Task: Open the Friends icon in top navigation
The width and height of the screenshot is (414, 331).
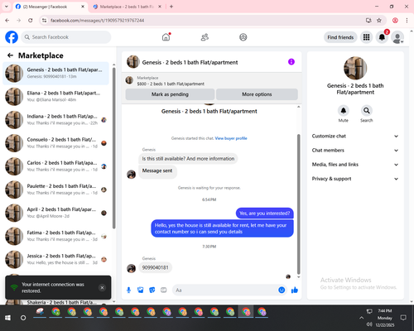Action: pos(205,37)
